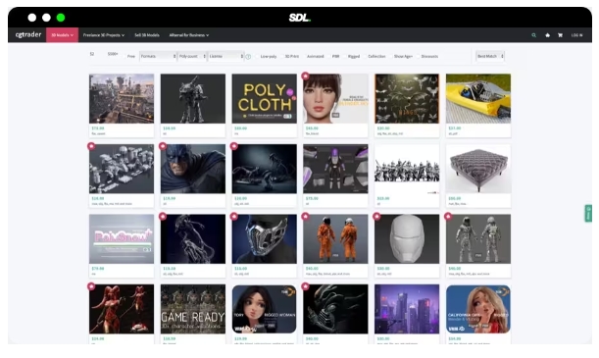Enable the Low-poly filter checkbox
599x358 pixels.
coord(257,57)
